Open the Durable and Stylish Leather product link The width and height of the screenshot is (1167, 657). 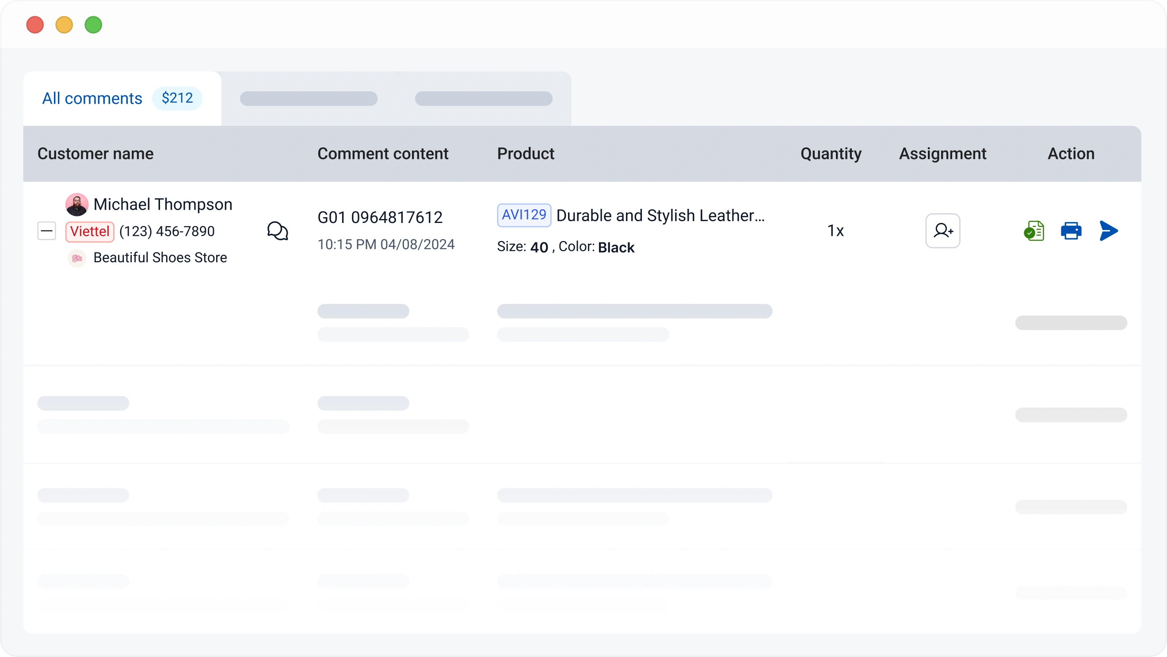[660, 216]
